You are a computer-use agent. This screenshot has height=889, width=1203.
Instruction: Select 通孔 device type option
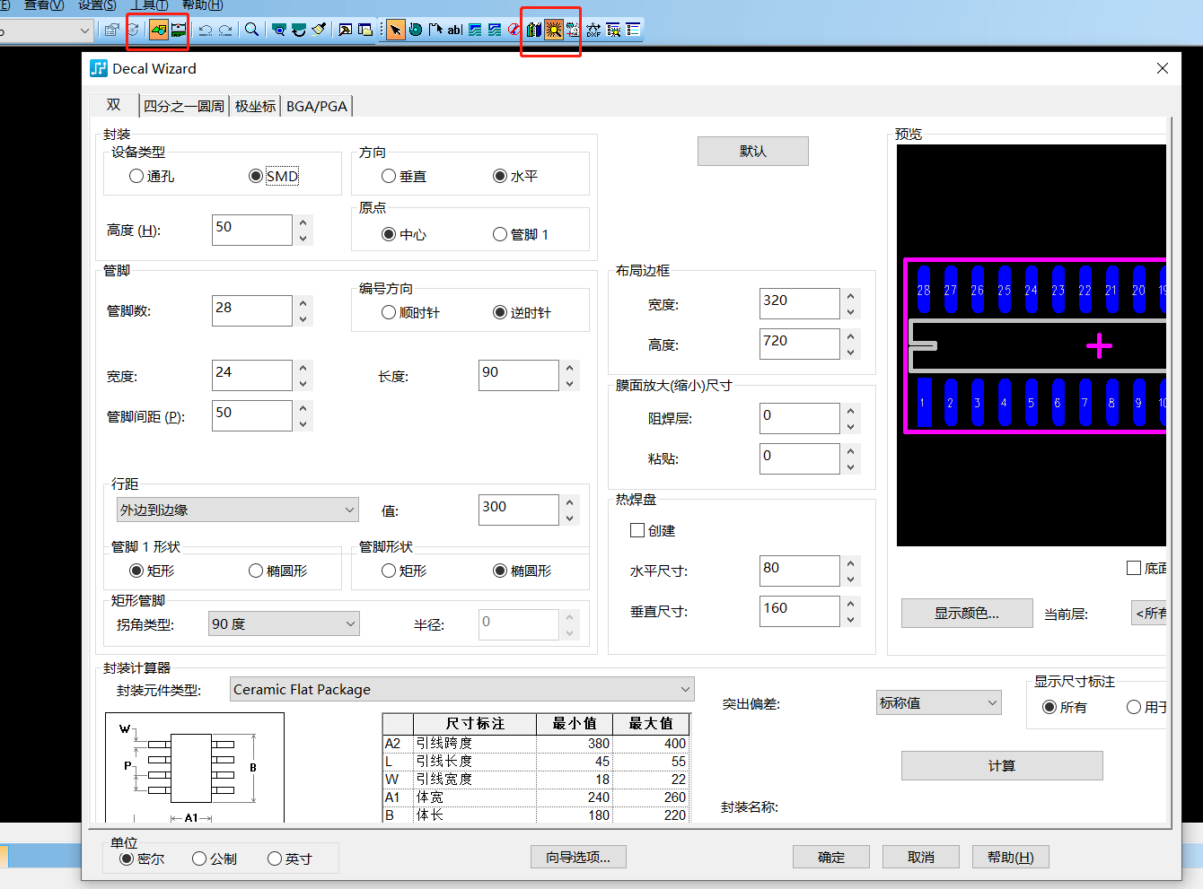tap(136, 176)
